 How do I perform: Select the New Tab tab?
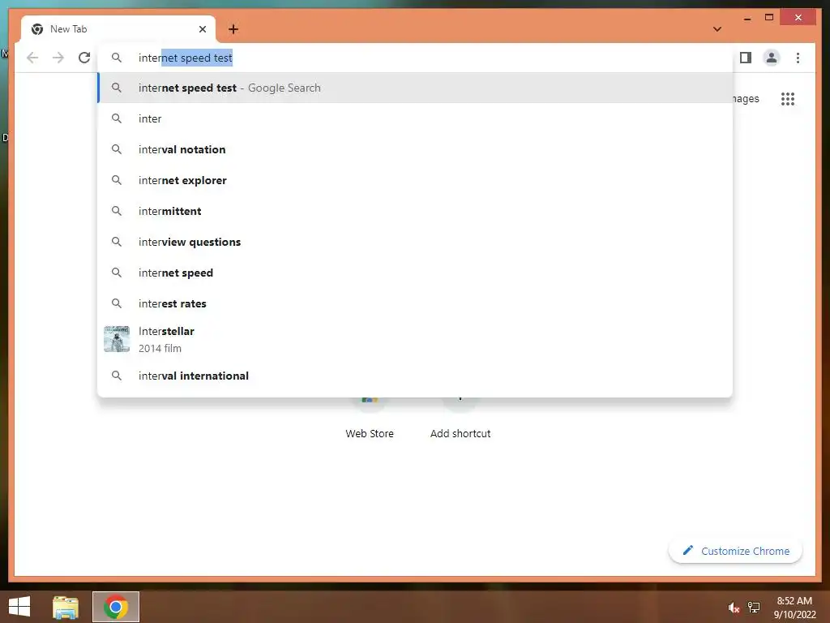[x=118, y=29]
